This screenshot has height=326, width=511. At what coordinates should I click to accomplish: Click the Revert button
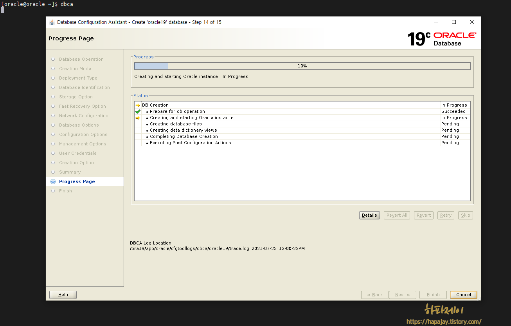(x=424, y=215)
